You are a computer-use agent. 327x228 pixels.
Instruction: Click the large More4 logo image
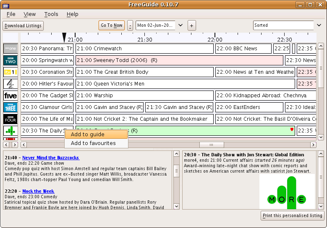(287, 192)
